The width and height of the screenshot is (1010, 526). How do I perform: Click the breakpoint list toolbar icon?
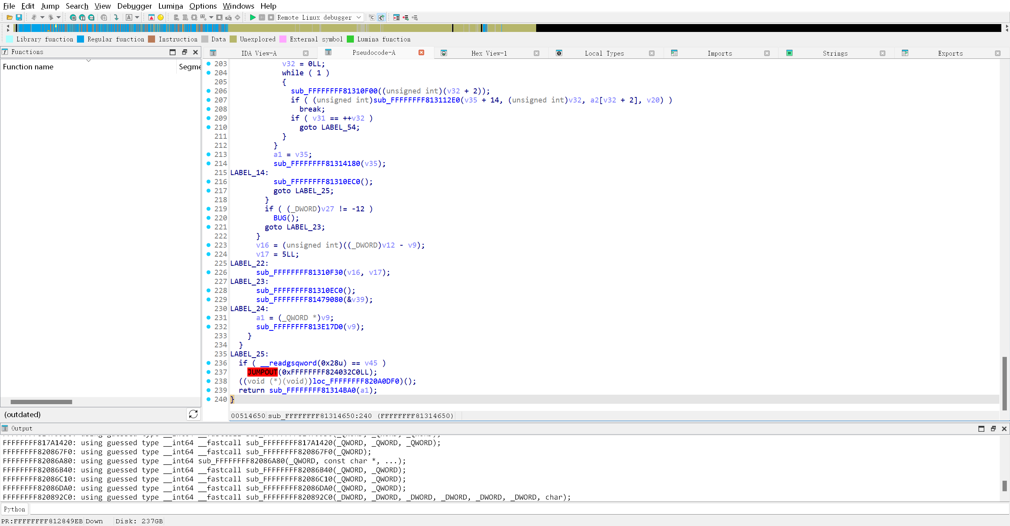pos(396,17)
